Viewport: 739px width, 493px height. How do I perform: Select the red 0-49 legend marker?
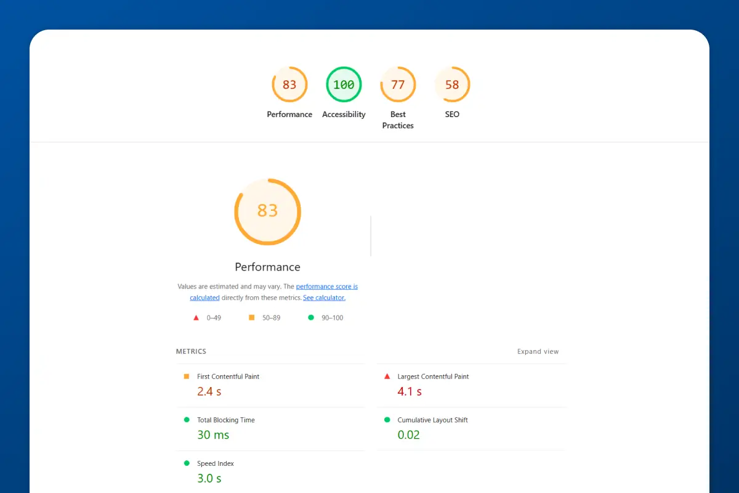(196, 317)
